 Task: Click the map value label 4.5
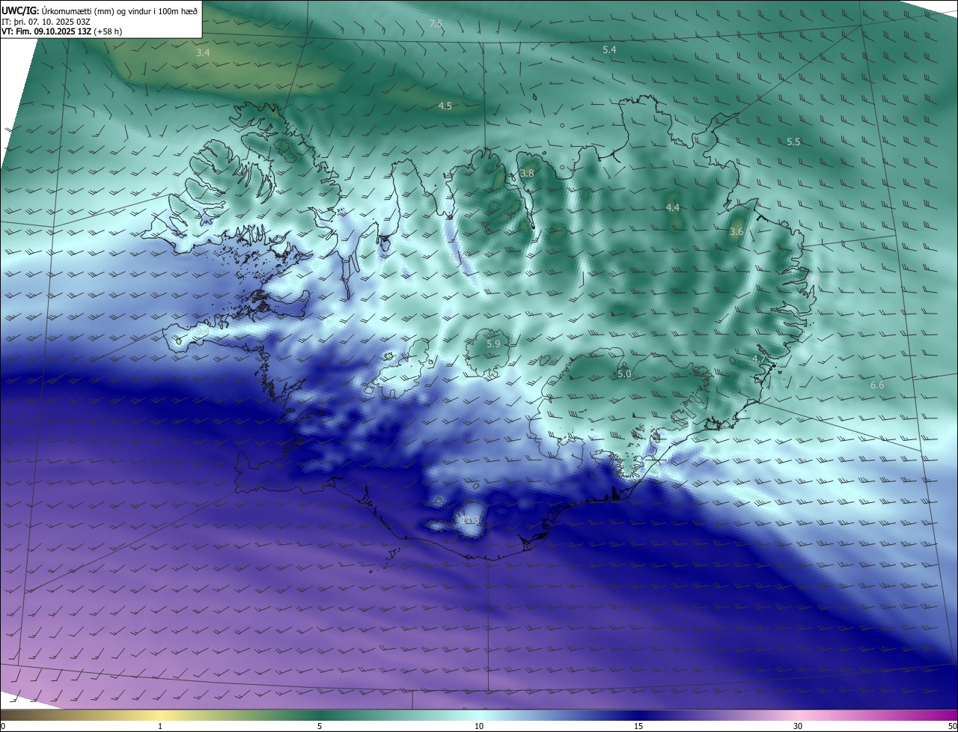coord(445,106)
